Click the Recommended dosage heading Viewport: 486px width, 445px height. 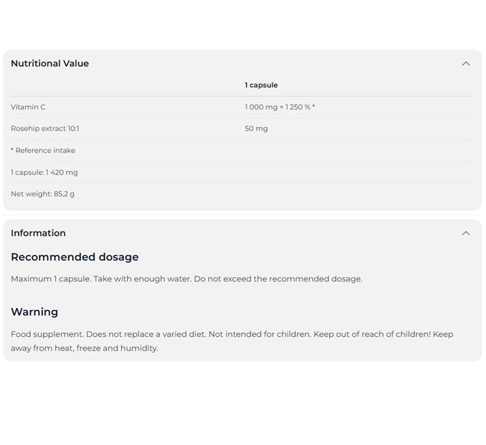click(x=75, y=257)
